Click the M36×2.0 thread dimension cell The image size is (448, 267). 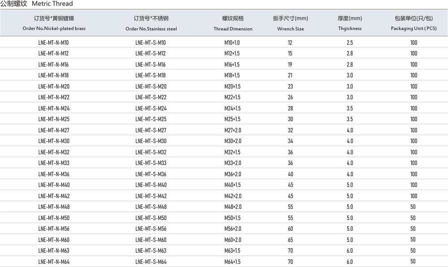pyautogui.click(x=233, y=174)
